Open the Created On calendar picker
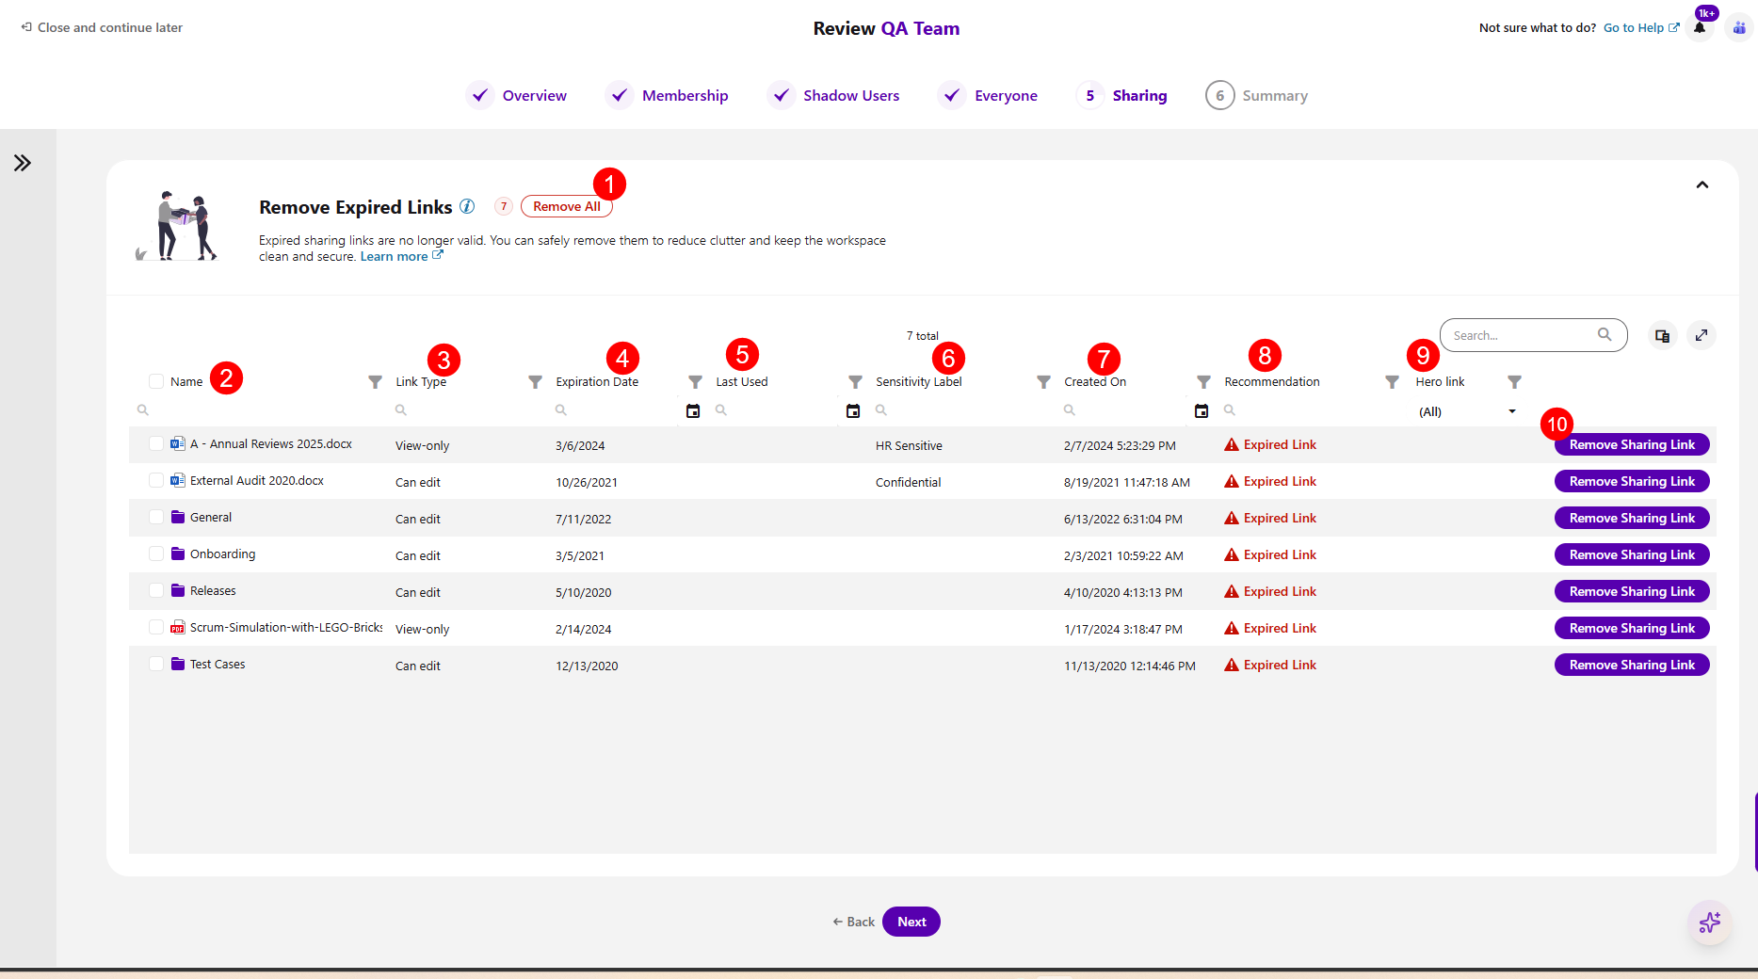This screenshot has height=979, width=1758. point(1202,410)
